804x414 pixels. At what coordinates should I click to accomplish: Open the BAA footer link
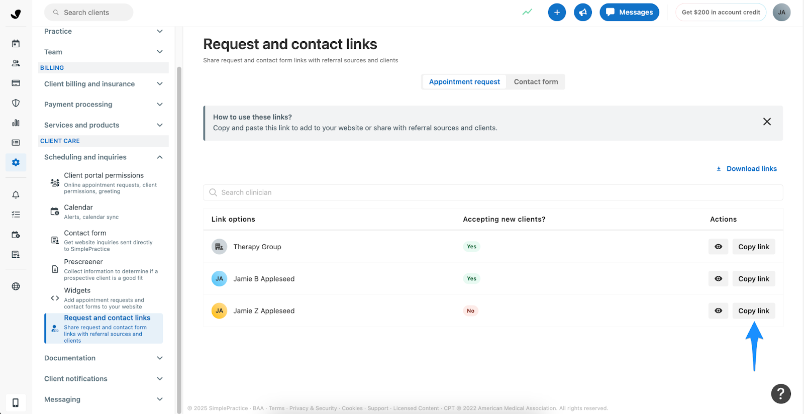[258, 408]
